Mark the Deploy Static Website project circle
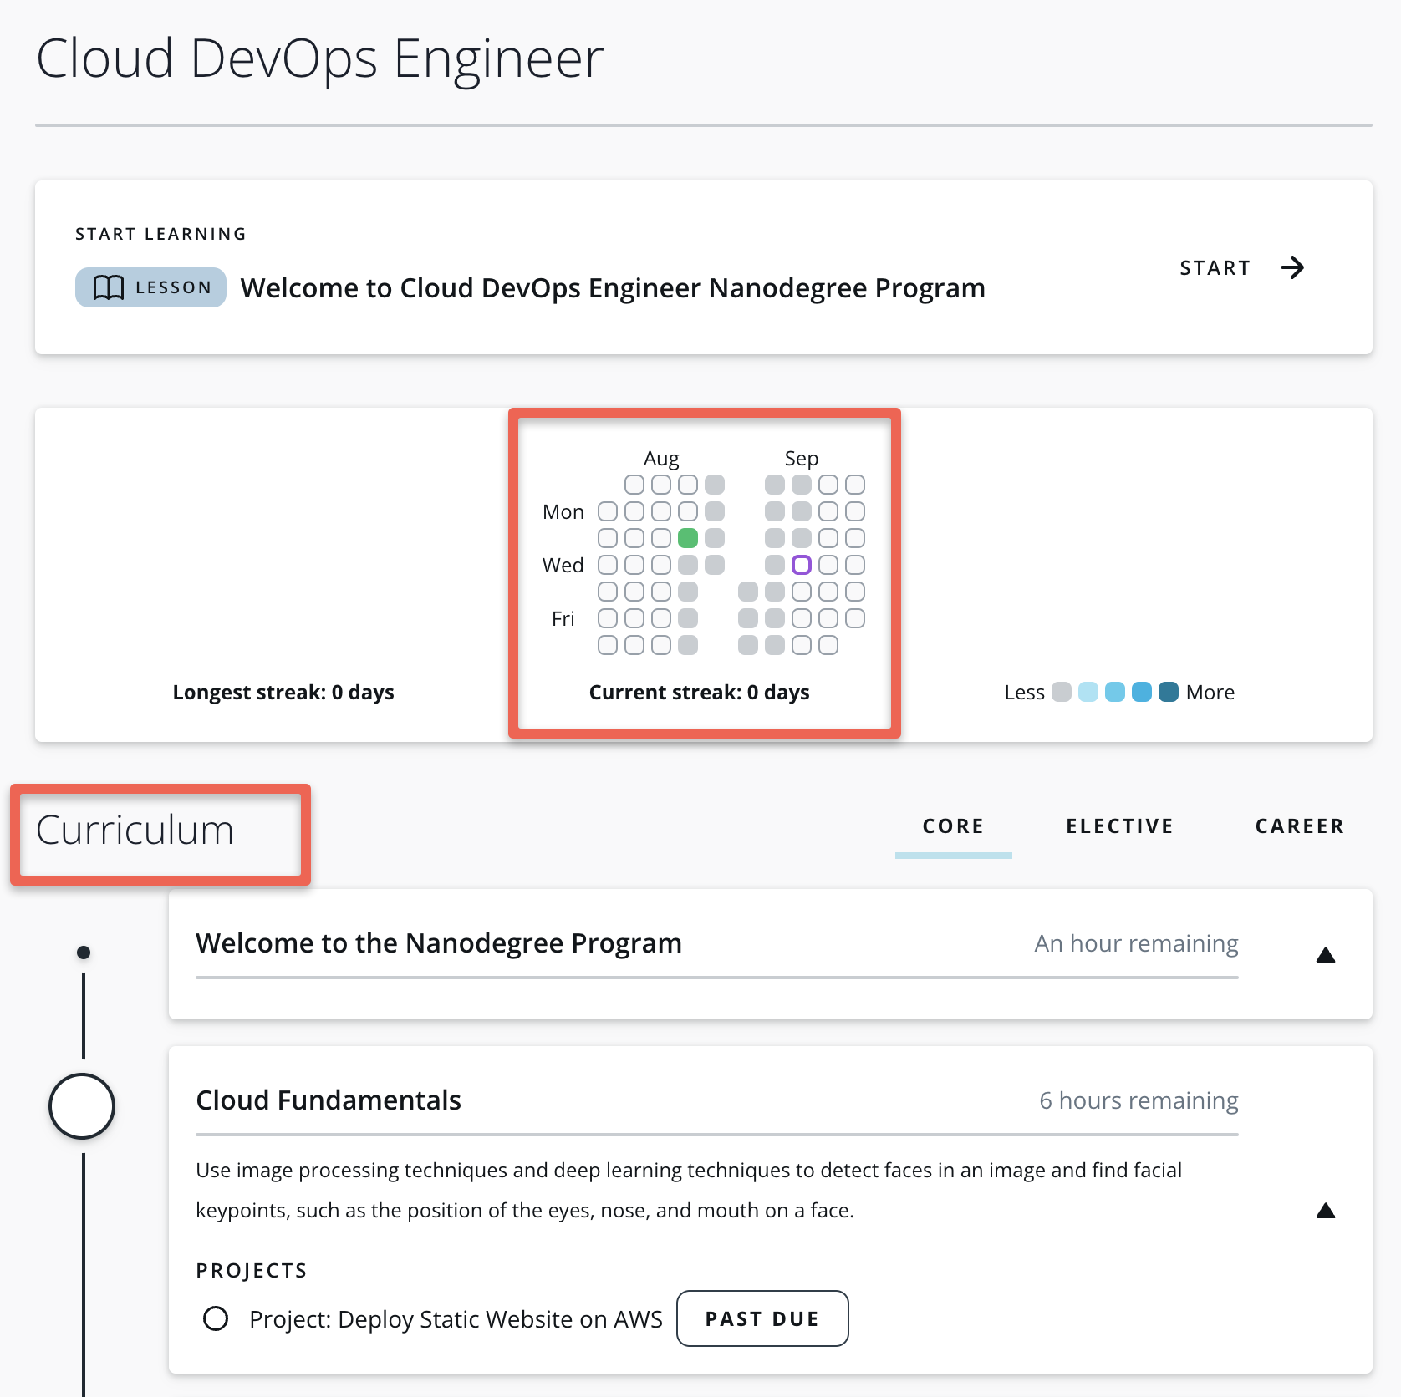Viewport: 1401px width, 1397px height. coord(217,1319)
